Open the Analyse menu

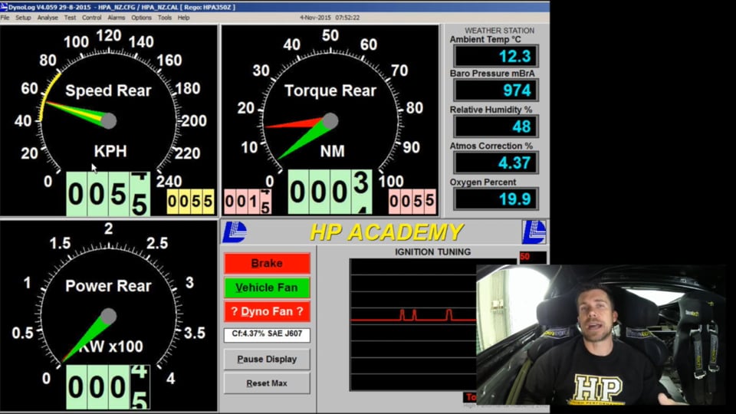48,18
